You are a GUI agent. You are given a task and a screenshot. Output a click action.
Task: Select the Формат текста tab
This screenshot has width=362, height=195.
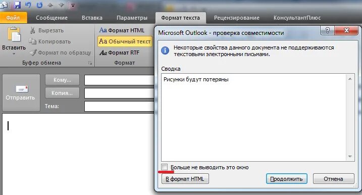point(180,18)
